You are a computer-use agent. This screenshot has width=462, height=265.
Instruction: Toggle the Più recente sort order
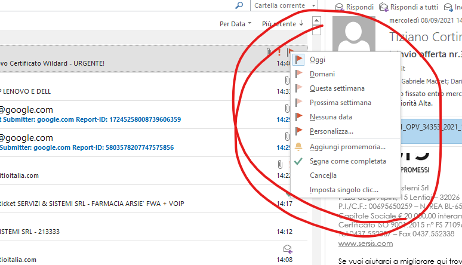tap(282, 24)
